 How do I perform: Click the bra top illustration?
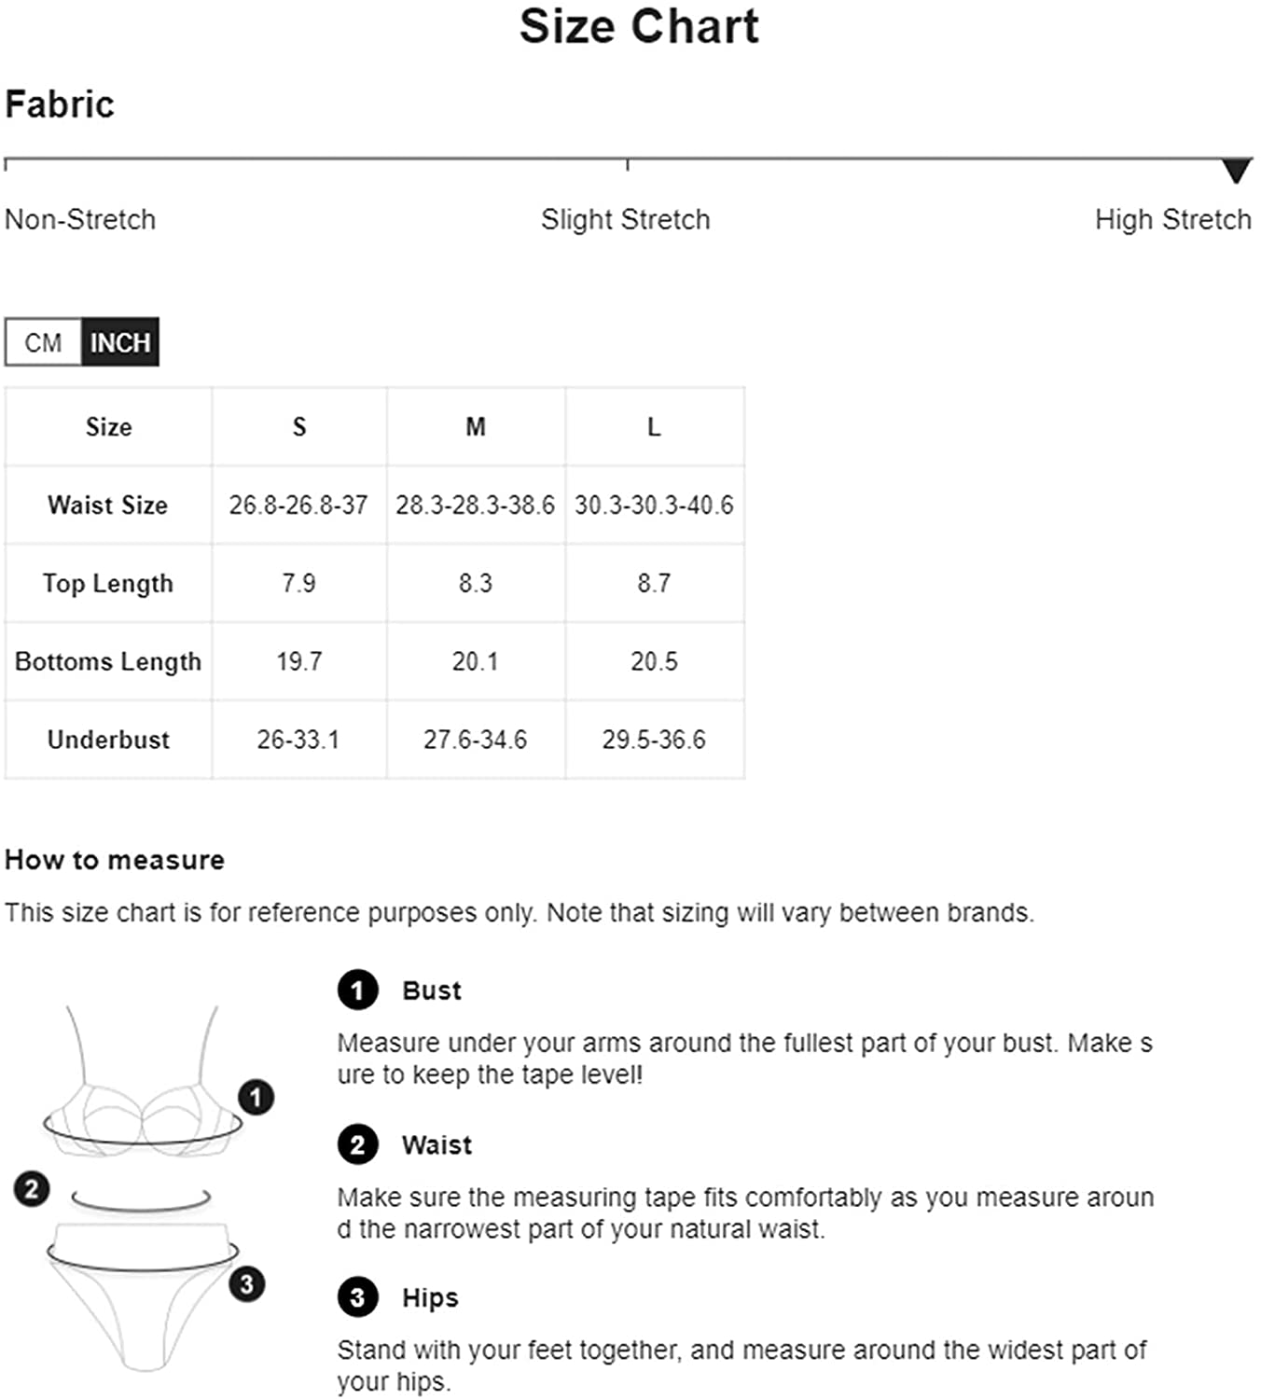(x=142, y=1082)
